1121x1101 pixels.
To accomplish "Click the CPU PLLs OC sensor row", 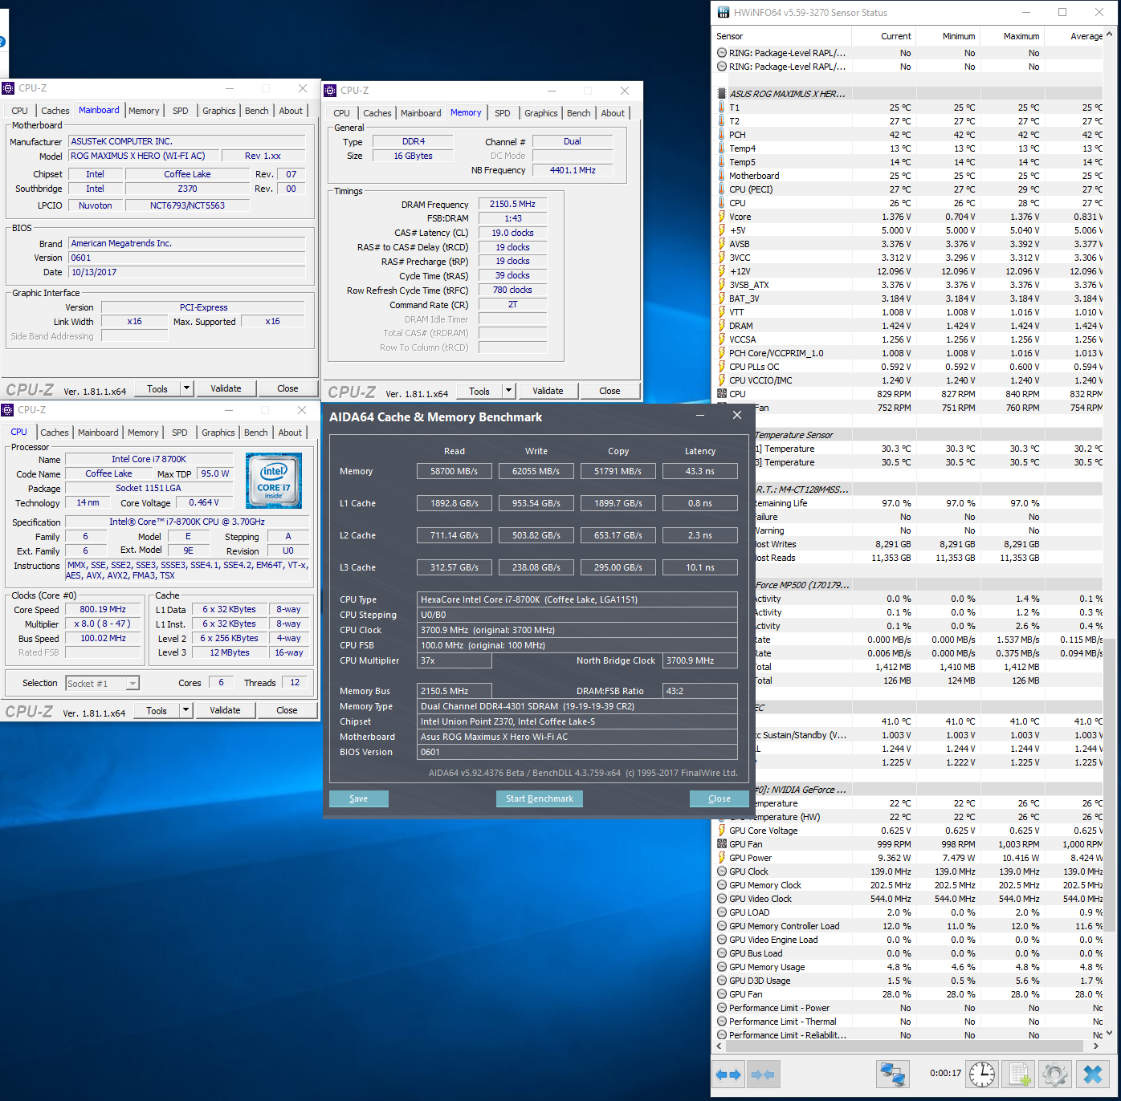I will click(908, 367).
